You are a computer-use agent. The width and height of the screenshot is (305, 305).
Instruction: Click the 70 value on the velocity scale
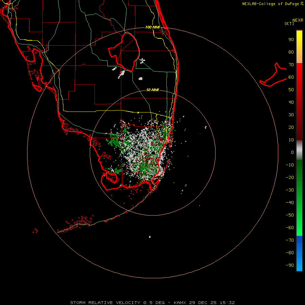[291, 65]
